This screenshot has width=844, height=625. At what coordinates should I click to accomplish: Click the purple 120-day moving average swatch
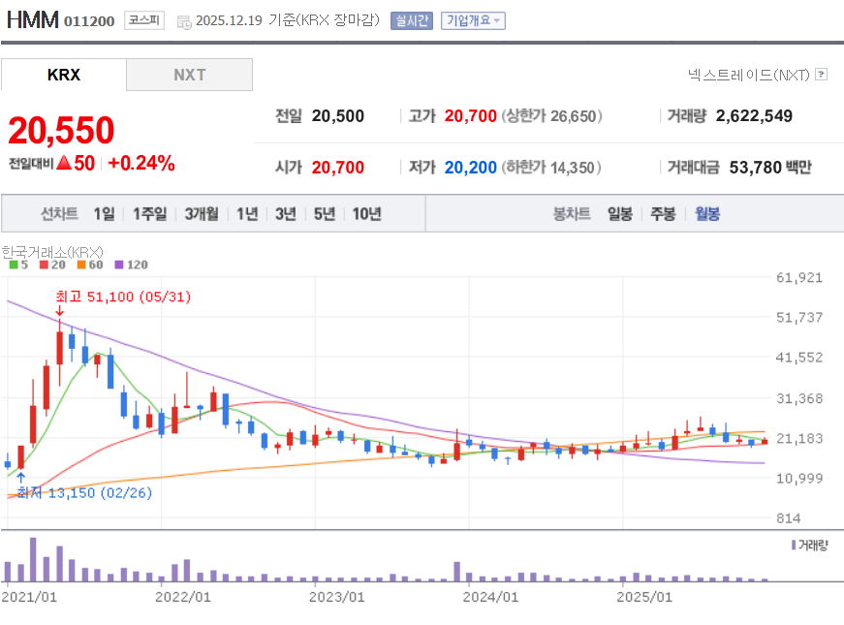coord(119,265)
